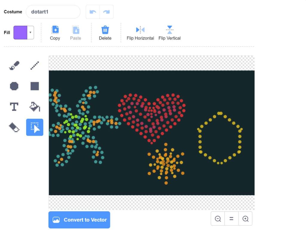Zoom in on the canvas
The width and height of the screenshot is (306, 237).
[x=245, y=219]
